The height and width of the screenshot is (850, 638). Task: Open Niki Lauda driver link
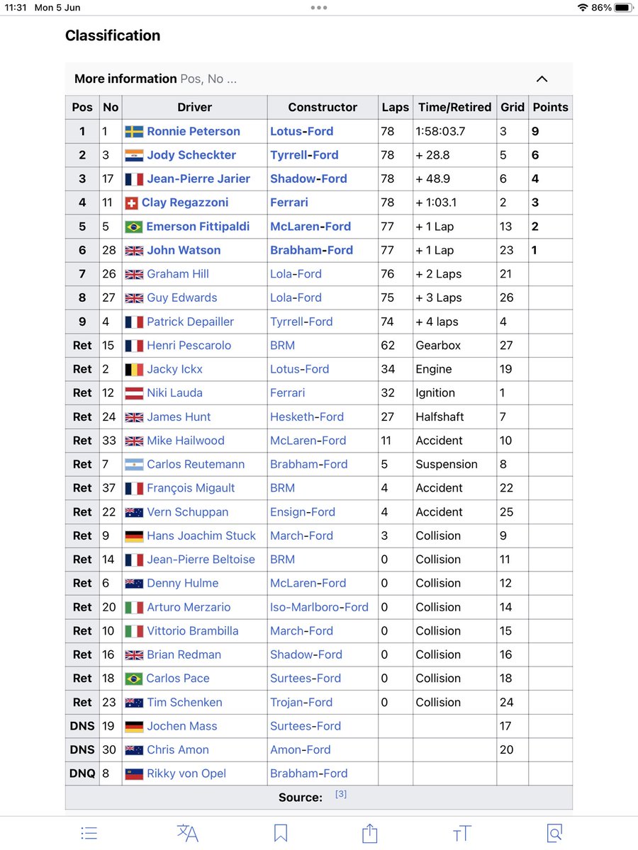pyautogui.click(x=174, y=393)
